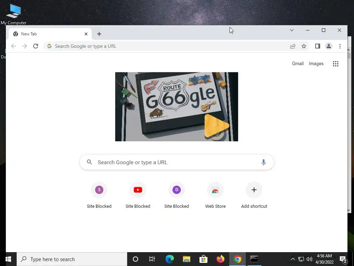Open the Chrome three-dot menu
This screenshot has height=266, width=354.
tap(340, 46)
